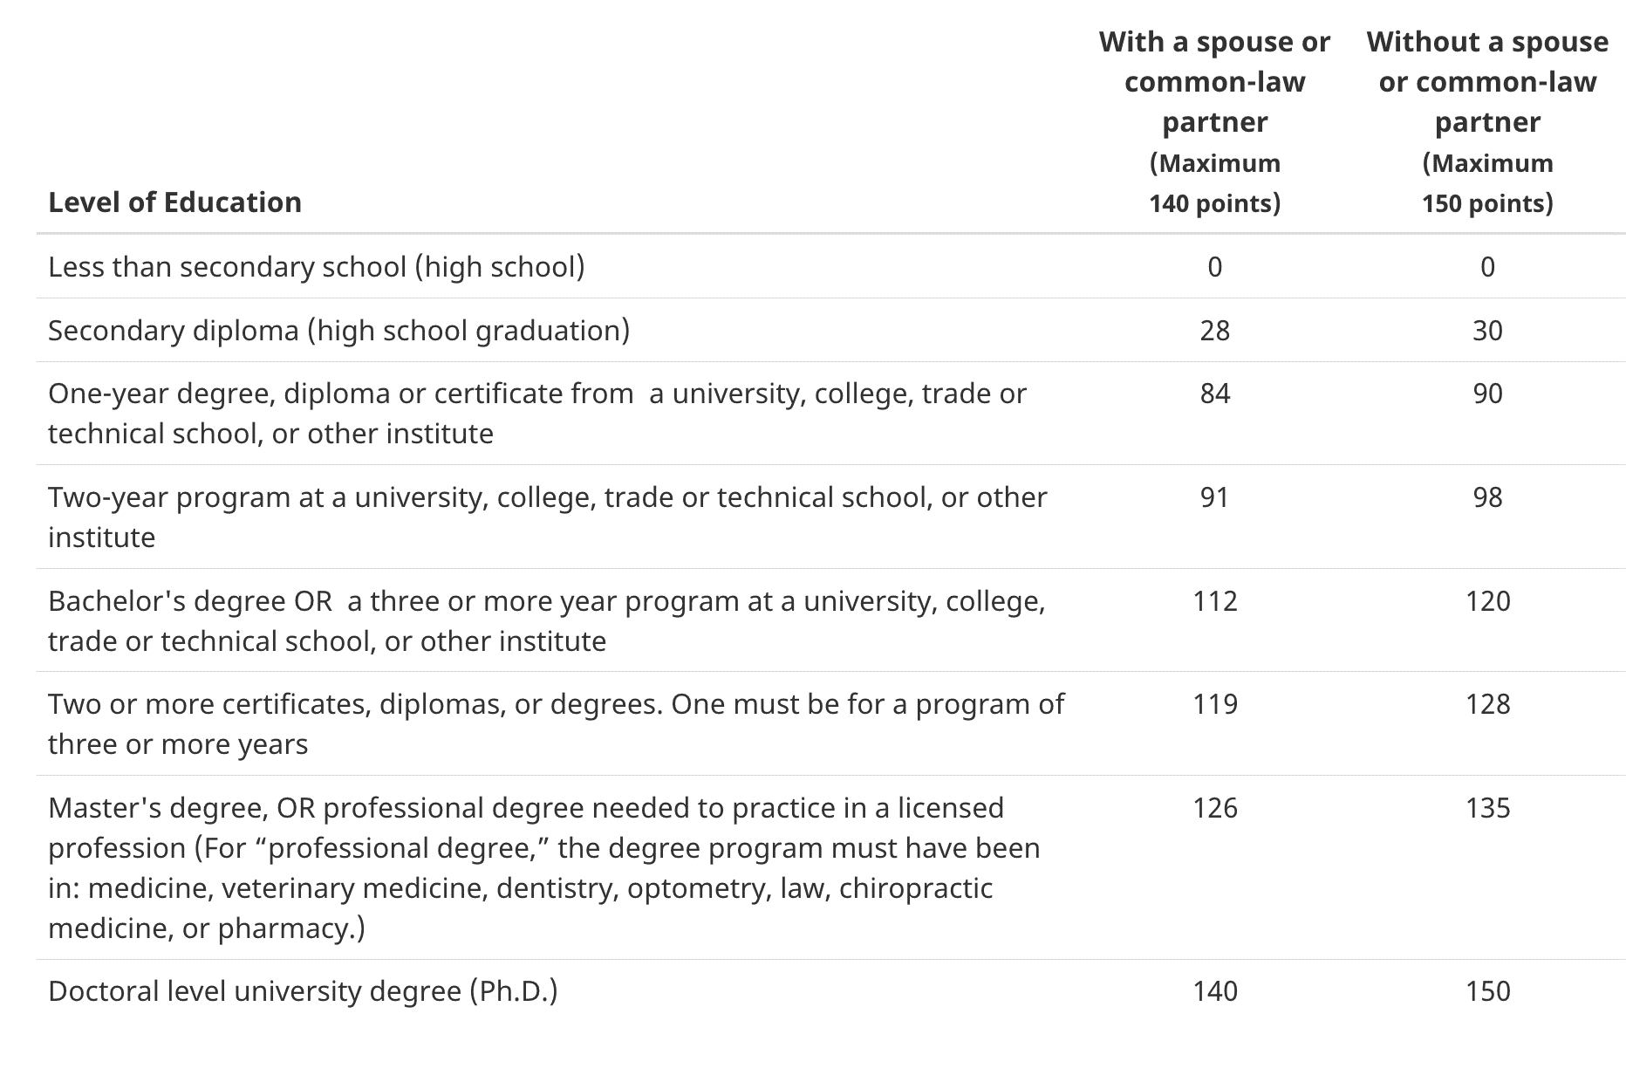This screenshot has width=1626, height=1082.
Task: Click the 140 points Doctoral value
Action: [1214, 991]
